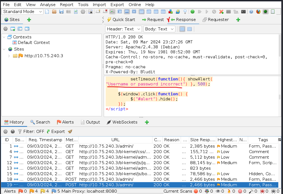Click the Export button in History panel
Viewport: 283px width, 194px height.
pos(56,132)
